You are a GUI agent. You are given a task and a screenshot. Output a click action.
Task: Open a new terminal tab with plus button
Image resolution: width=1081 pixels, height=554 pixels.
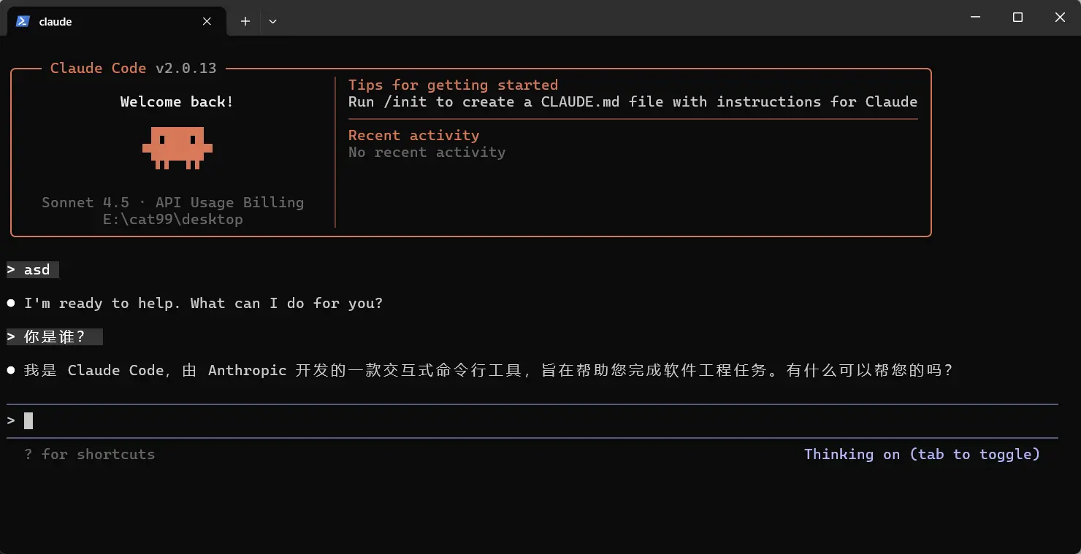click(x=245, y=21)
